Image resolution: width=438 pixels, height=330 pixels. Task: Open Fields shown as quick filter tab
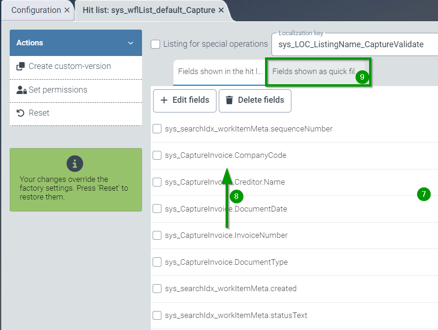(x=314, y=72)
